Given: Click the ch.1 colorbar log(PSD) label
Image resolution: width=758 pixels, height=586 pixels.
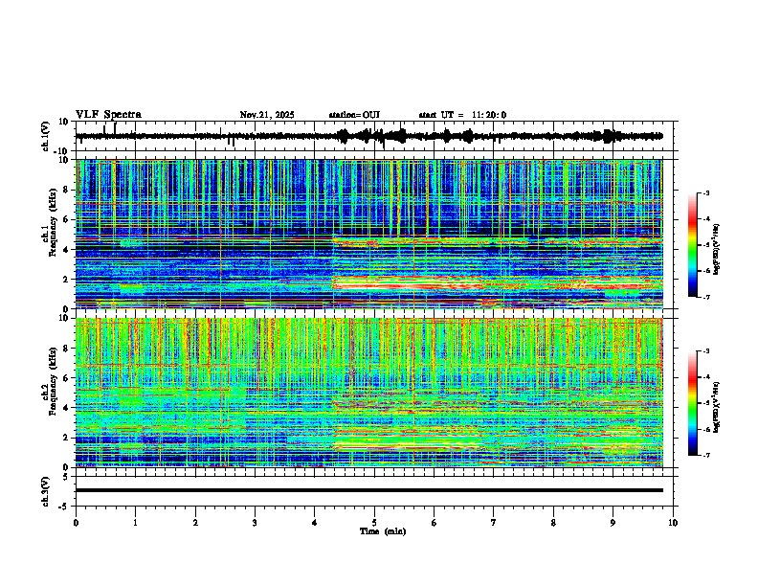Looking at the screenshot, I should [717, 250].
